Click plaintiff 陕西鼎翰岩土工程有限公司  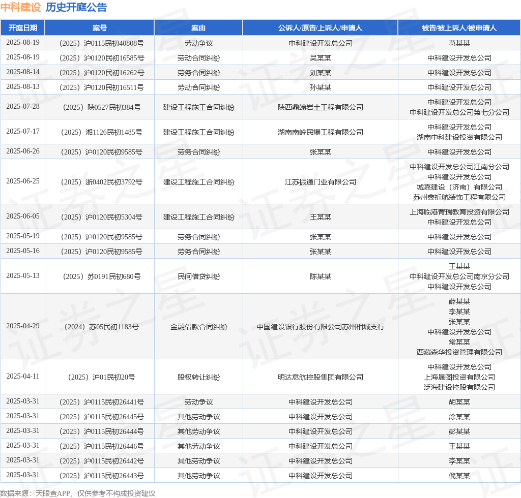point(321,107)
